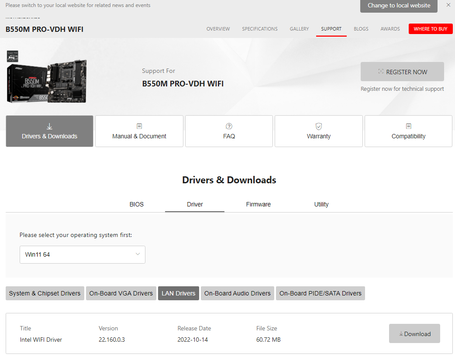Viewport: 455px width, 357px height.
Task: Open the FAQ card
Action: pyautogui.click(x=229, y=131)
